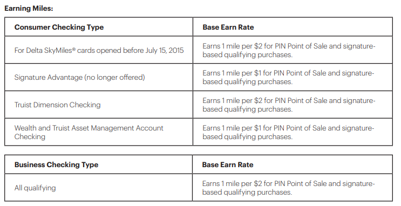Click the registered trademark symbol after SkyMiles
Screen dimensions: 401x206
[x=73, y=49]
